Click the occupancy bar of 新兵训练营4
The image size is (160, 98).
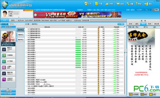pyautogui.click(x=78, y=40)
